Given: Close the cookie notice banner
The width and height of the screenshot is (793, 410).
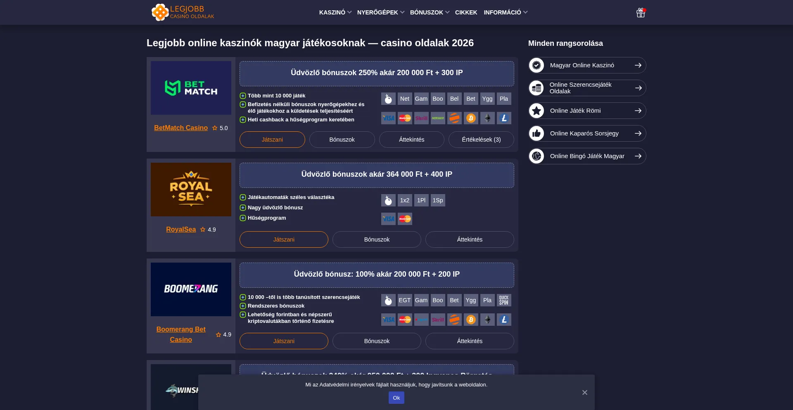Looking at the screenshot, I should pyautogui.click(x=584, y=392).
